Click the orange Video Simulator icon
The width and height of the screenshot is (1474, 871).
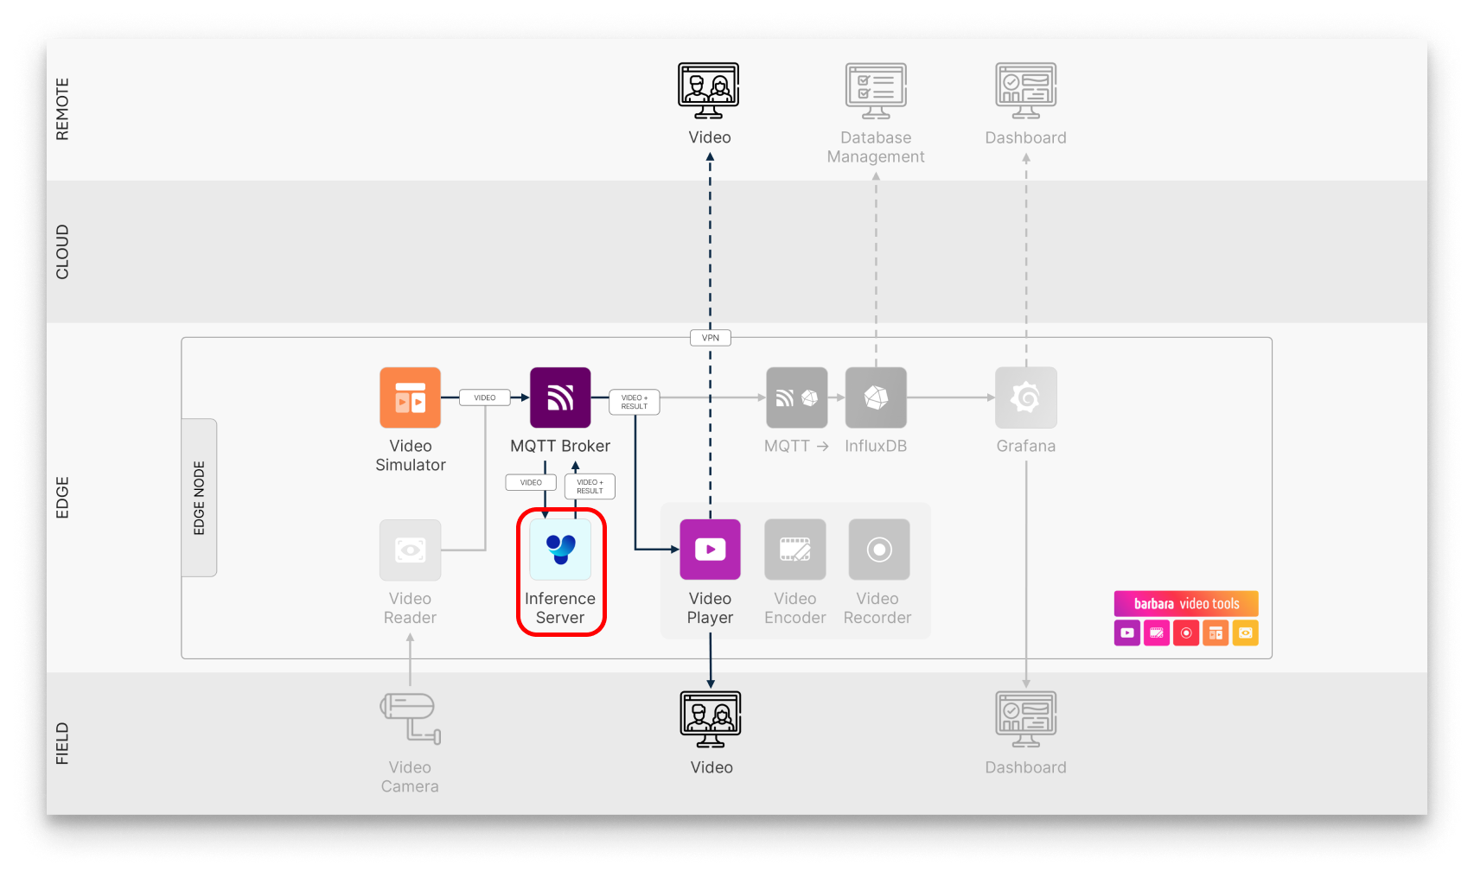tap(410, 397)
